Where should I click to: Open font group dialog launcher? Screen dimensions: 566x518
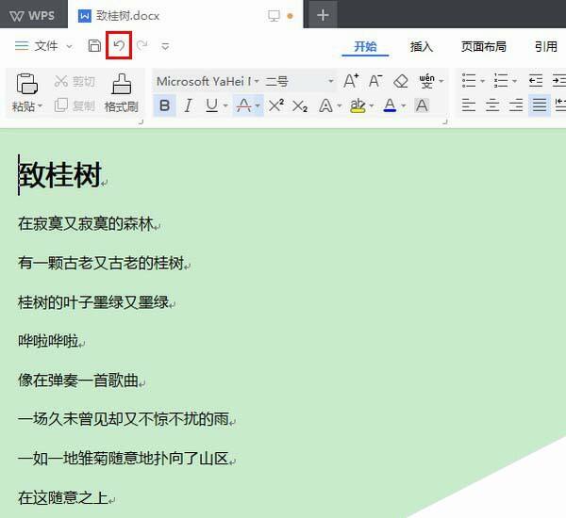tap(445, 122)
